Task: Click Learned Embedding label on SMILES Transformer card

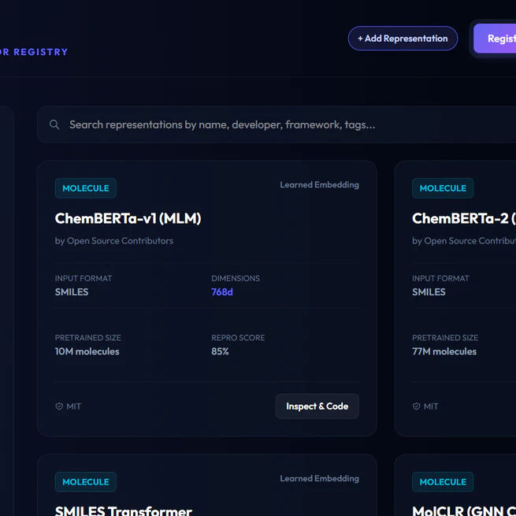Action: [319, 478]
